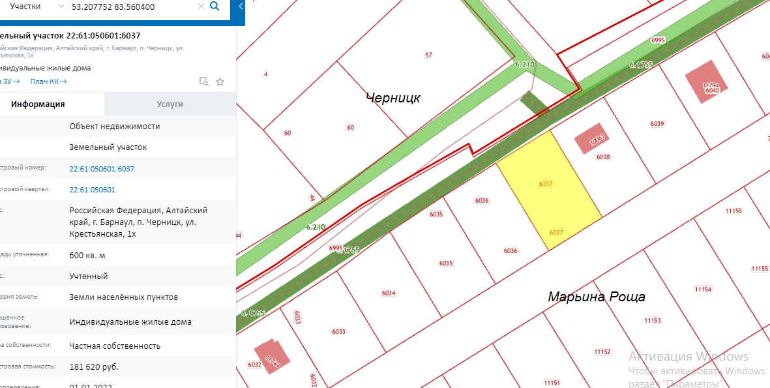This screenshot has width=770, height=388.
Task: Click parcel label 6034 on the map
Action: [389, 293]
